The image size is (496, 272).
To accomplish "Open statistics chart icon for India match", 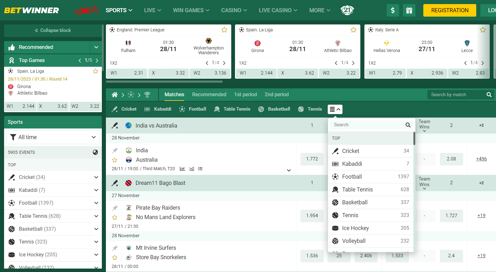I will tap(182, 169).
